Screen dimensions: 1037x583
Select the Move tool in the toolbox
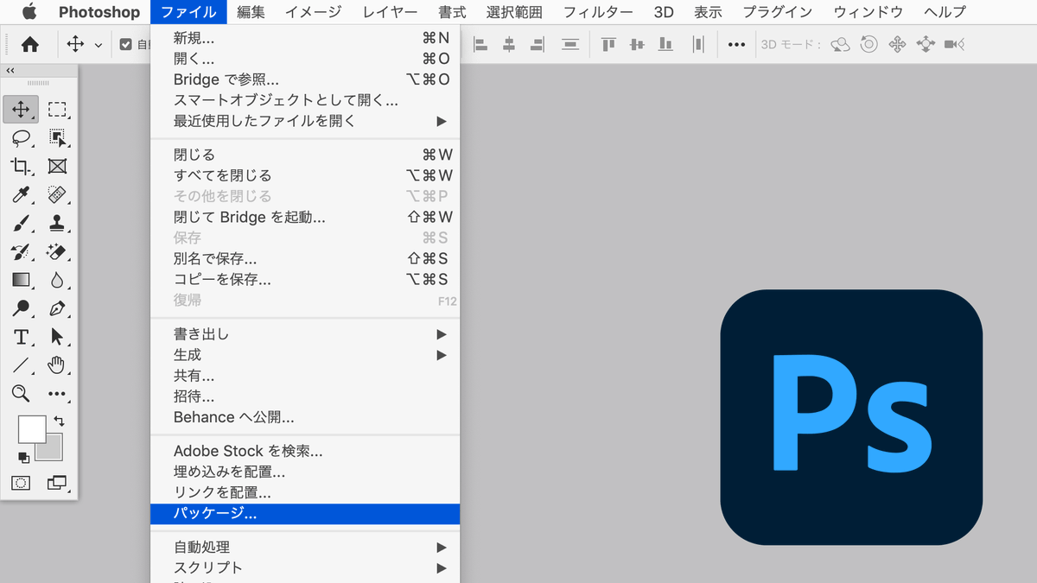pos(21,110)
